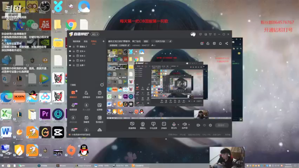The height and width of the screenshot is (168, 299).
Task: Expand the microphone options arrow
Action: pyautogui.click(x=178, y=125)
